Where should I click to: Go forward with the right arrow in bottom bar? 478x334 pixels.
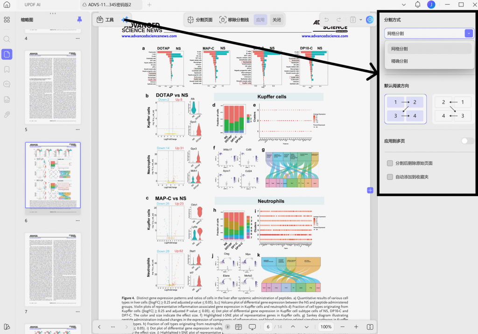127,327
